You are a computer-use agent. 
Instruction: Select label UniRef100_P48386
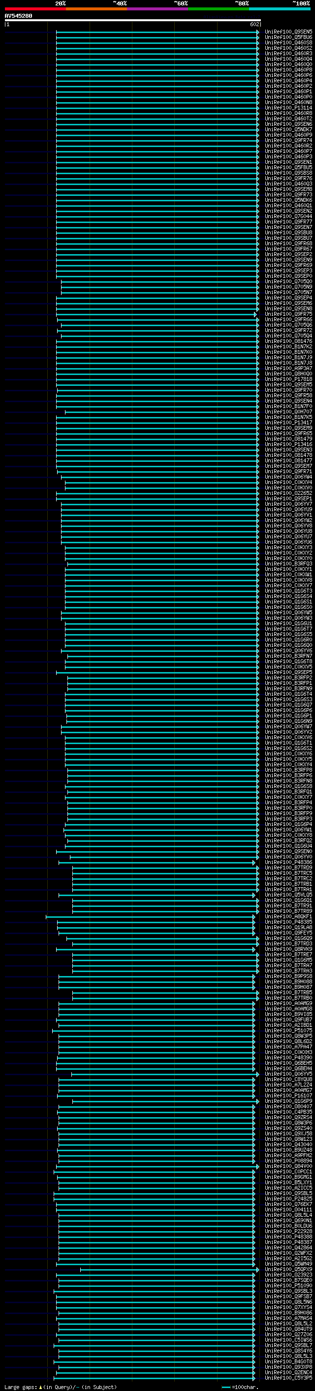pyautogui.click(x=288, y=862)
